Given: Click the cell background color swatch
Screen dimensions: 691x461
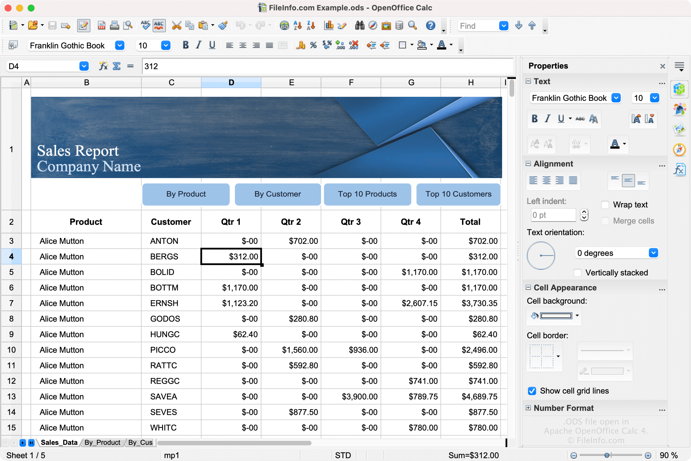Looking at the screenshot, I should pos(556,316).
